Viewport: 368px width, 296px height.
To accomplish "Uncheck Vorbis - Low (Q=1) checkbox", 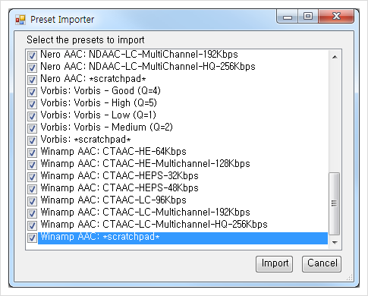I will click(x=32, y=116).
